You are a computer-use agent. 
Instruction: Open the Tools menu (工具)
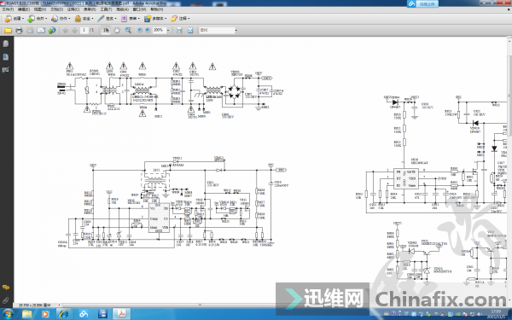106,9
